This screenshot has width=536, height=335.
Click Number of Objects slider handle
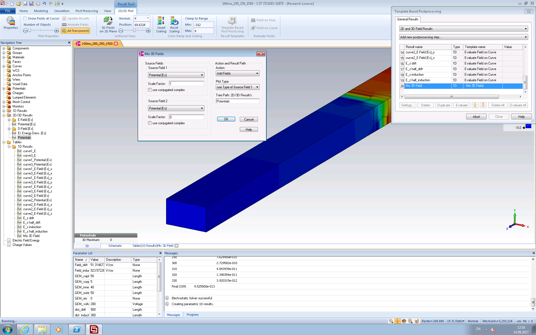point(30,31)
